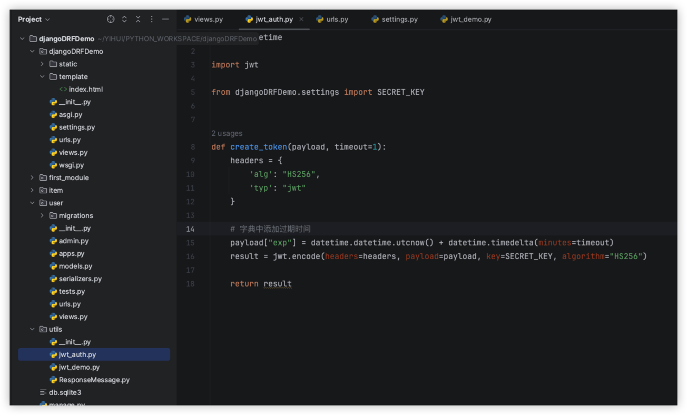Switch to the jwt_demo.py editor tab
This screenshot has width=687, height=415.
[x=470, y=19]
